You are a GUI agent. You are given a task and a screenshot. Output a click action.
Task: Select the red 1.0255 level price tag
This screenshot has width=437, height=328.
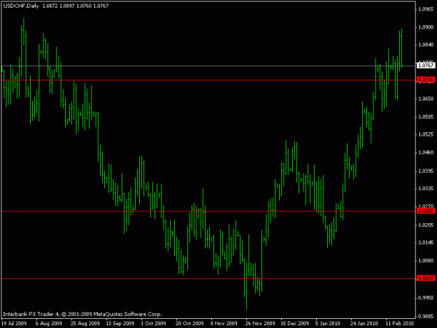426,211
